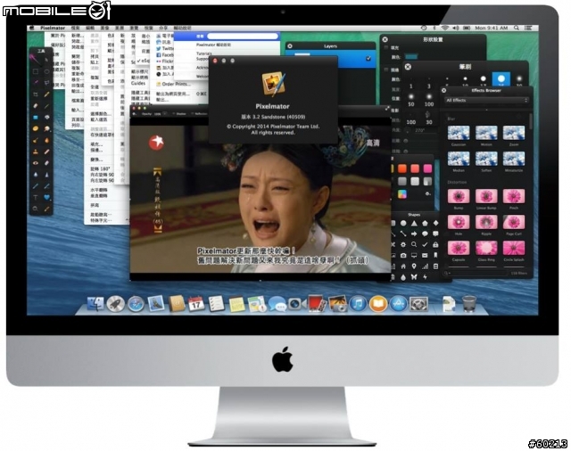Select the Crop tool in Tools palette
The image size is (571, 451).
pyautogui.click(x=36, y=94)
